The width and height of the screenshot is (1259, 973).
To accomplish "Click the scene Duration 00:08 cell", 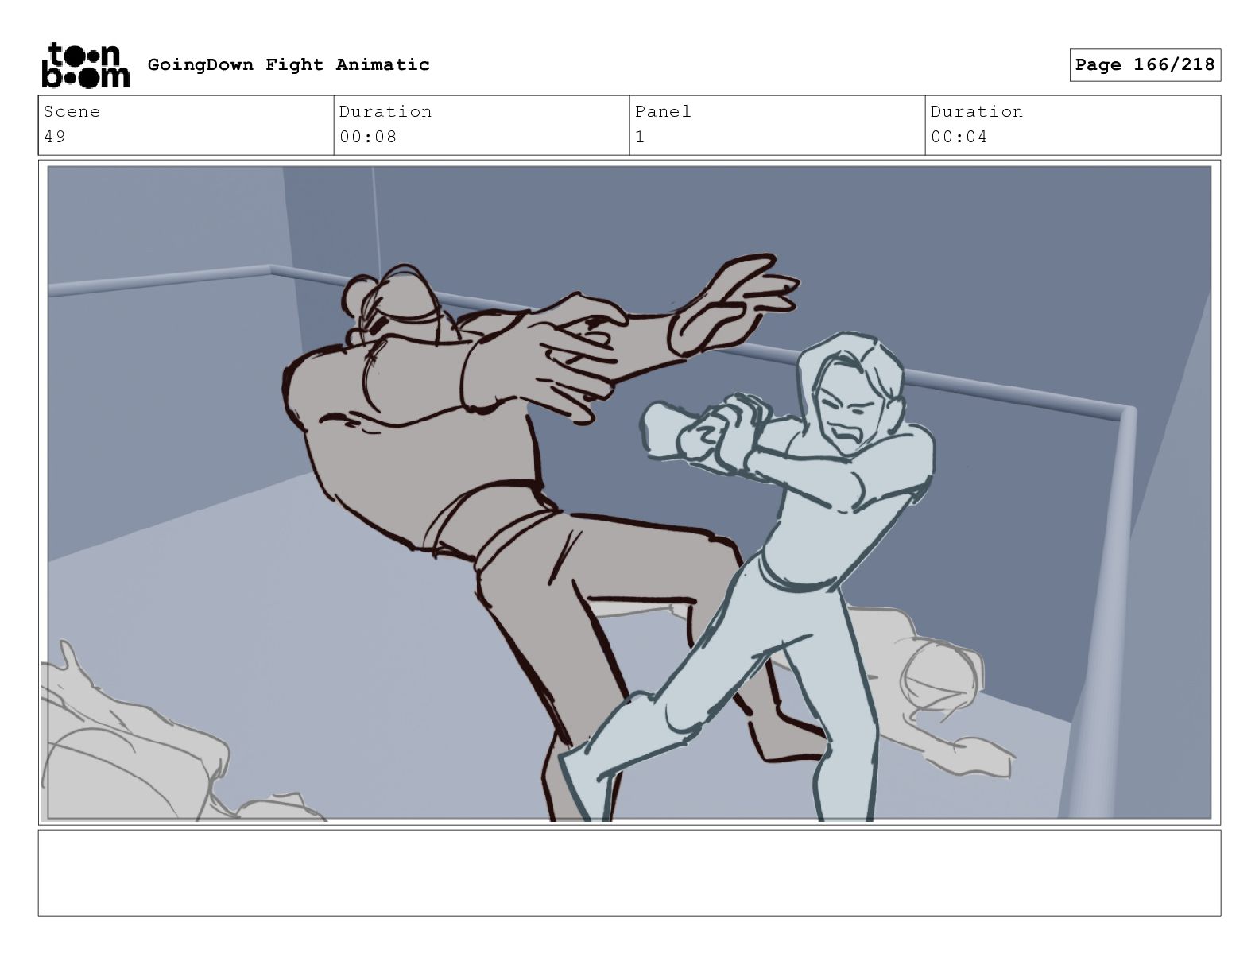I will pos(482,125).
